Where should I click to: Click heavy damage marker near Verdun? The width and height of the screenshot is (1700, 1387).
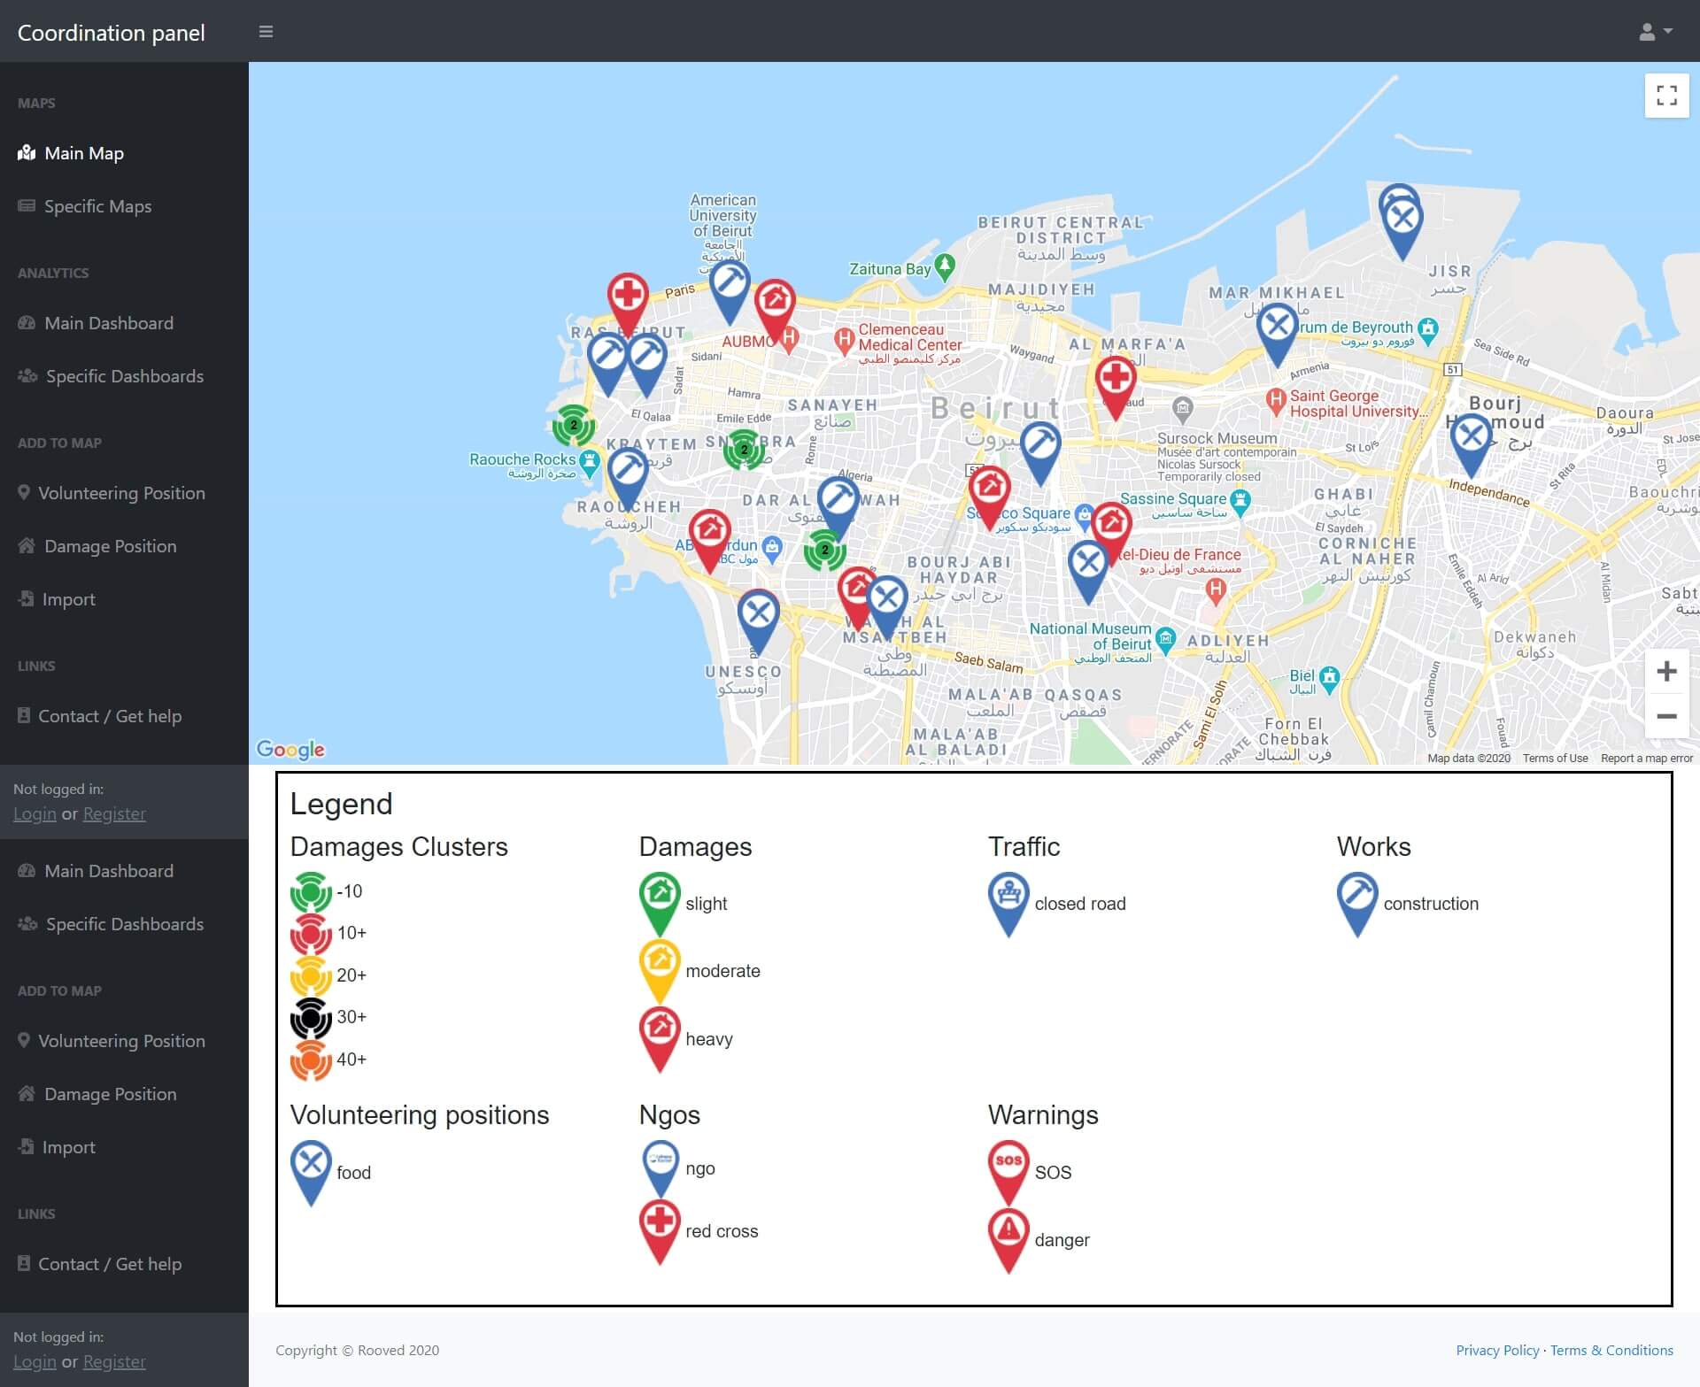[710, 539]
